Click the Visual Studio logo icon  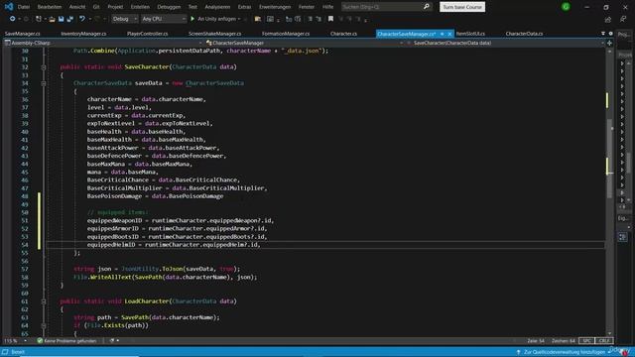coord(9,7)
